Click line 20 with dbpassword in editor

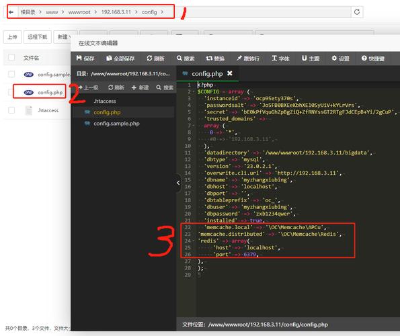click(x=250, y=214)
